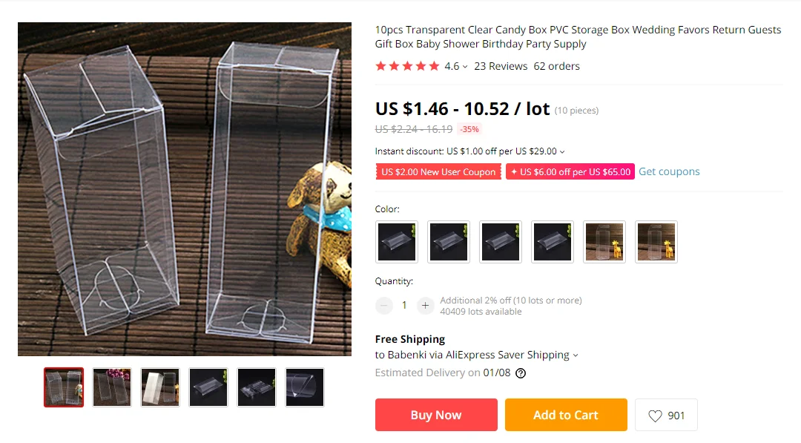Open the AliExpress Saver Shipping options dropdown
The height and width of the screenshot is (443, 801).
click(x=576, y=355)
